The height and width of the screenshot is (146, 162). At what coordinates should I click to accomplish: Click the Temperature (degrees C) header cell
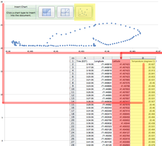coord(143,61)
